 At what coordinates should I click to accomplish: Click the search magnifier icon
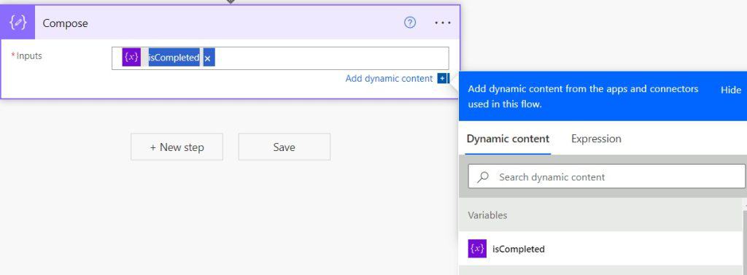483,177
